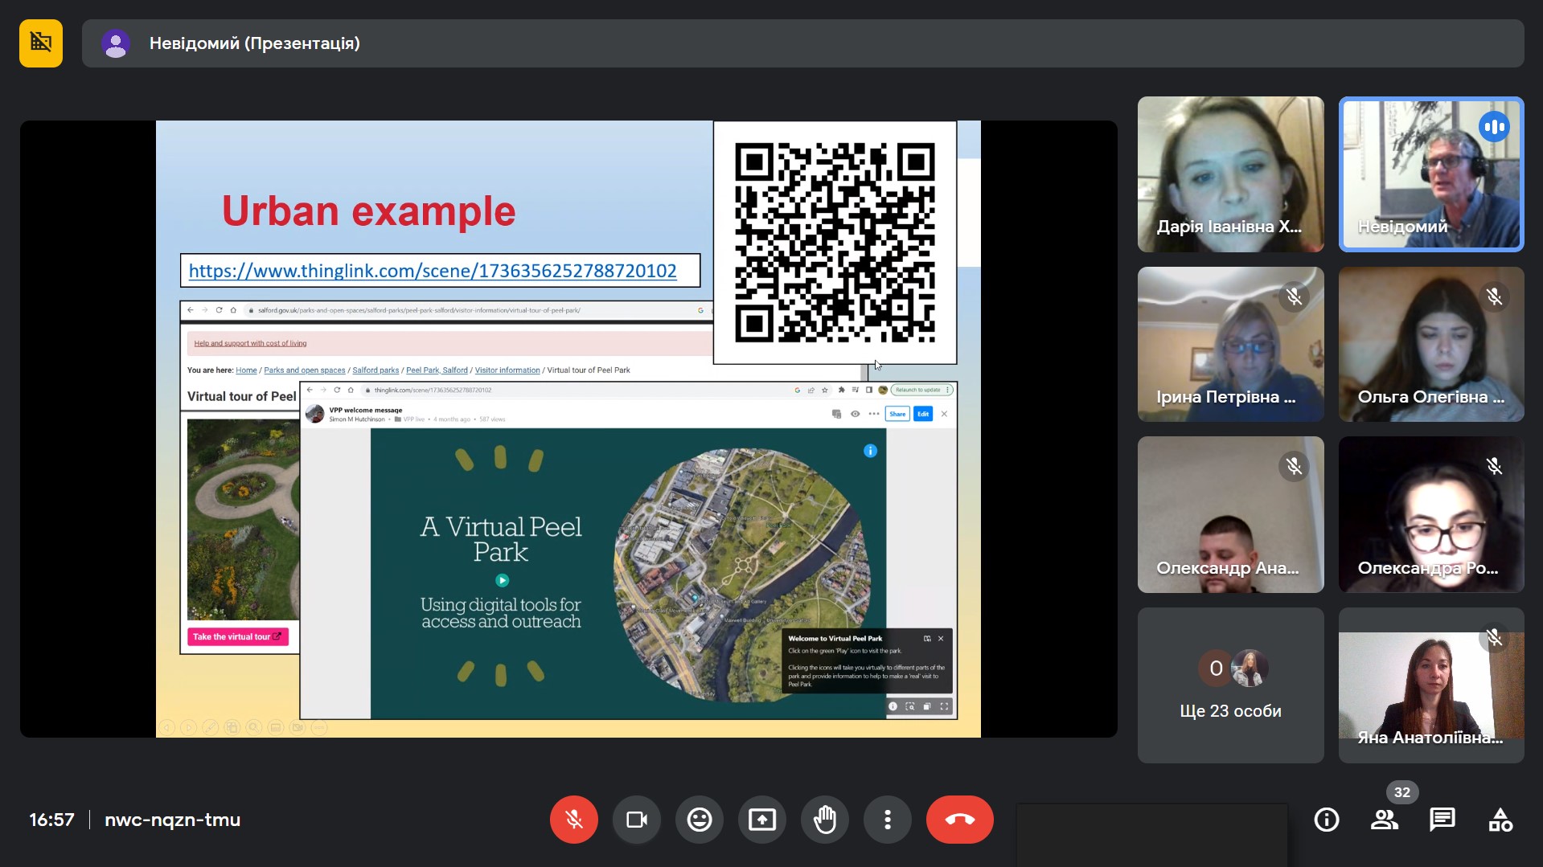Click the 'Parks and open spaces' breadcrumb
Image resolution: width=1543 pixels, height=867 pixels.
(305, 370)
